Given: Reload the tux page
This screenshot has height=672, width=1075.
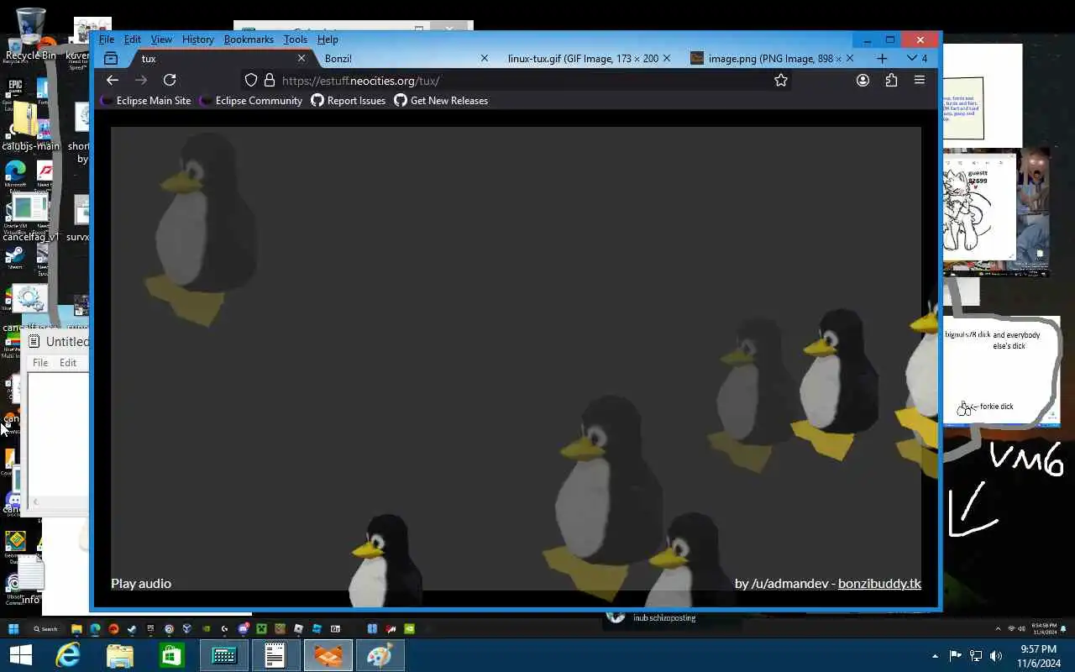Looking at the screenshot, I should tap(170, 80).
